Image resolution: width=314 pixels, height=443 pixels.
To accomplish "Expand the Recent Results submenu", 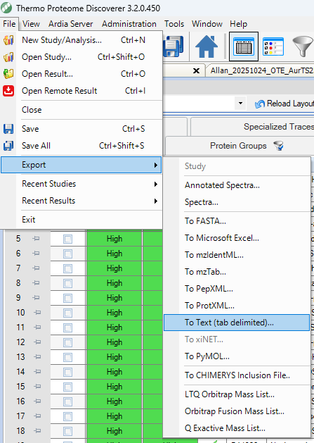I will click(x=81, y=201).
